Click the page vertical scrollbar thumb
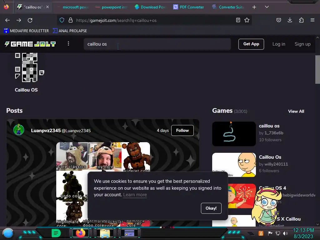 (317, 69)
